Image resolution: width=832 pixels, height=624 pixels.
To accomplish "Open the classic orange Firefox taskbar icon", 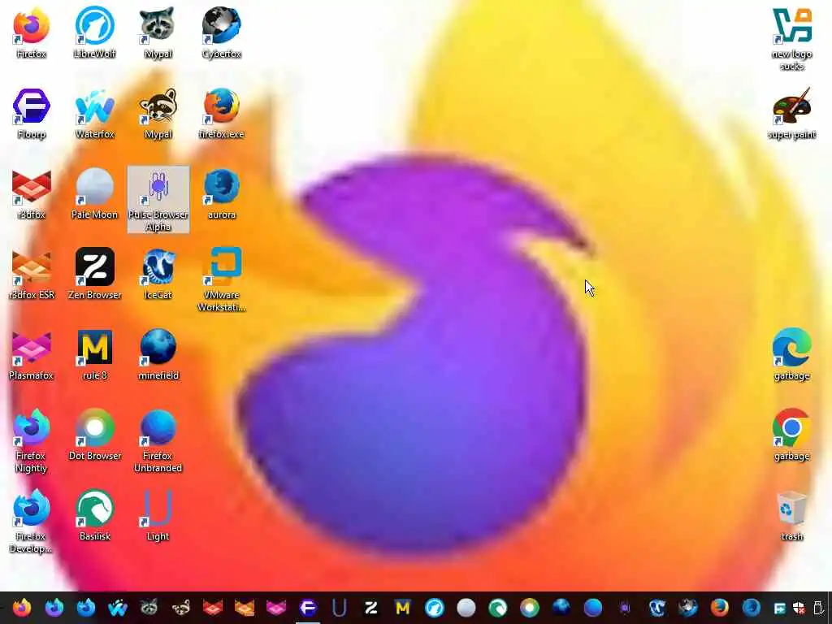I will point(720,608).
